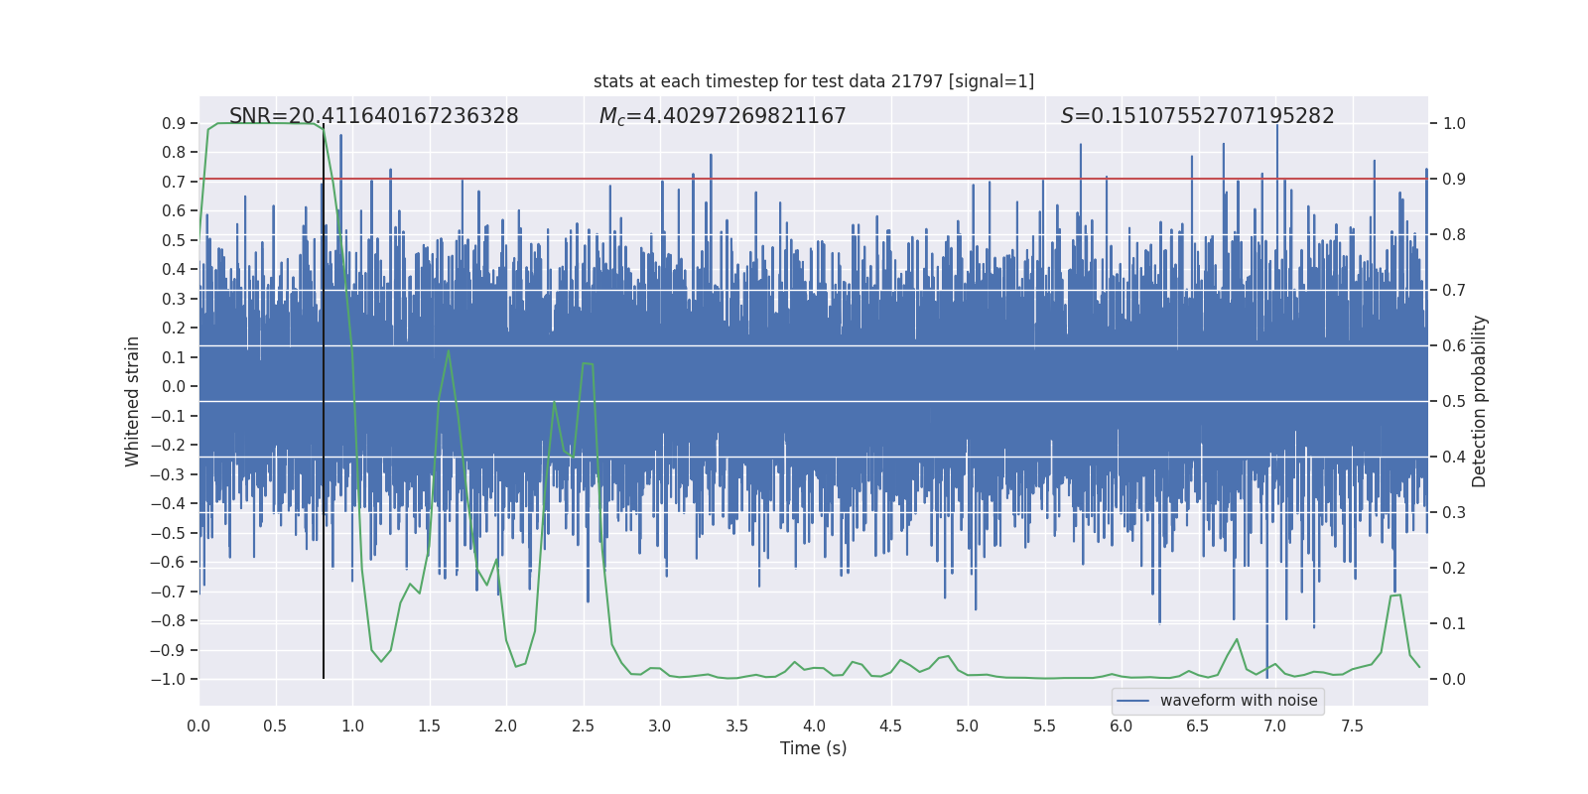Click the black vertical marker line
The width and height of the screenshot is (1588, 794).
point(324,401)
